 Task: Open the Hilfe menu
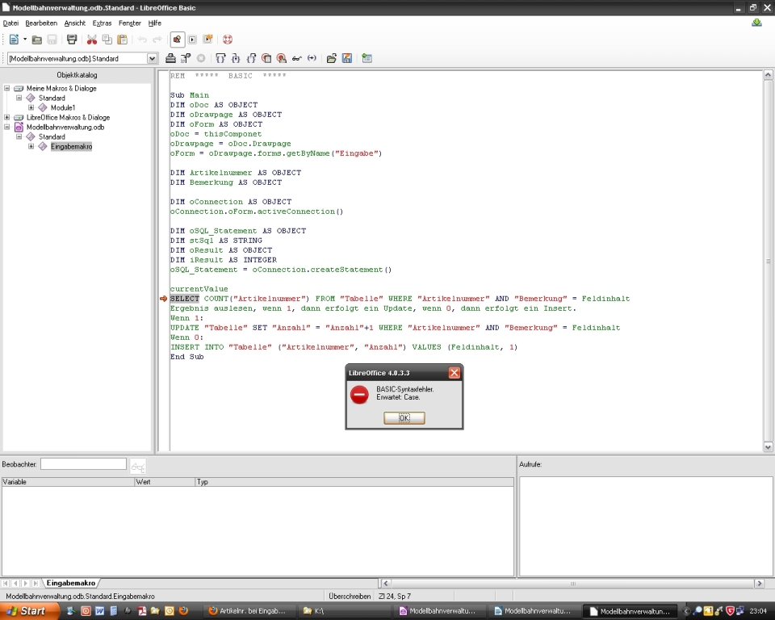coord(155,23)
